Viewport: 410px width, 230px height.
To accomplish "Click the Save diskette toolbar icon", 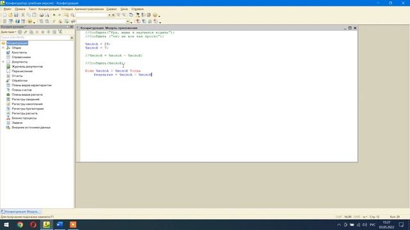I will (16, 15).
